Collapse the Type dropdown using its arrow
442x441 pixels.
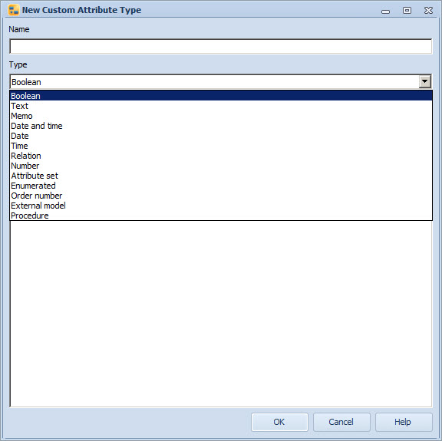[x=425, y=82]
